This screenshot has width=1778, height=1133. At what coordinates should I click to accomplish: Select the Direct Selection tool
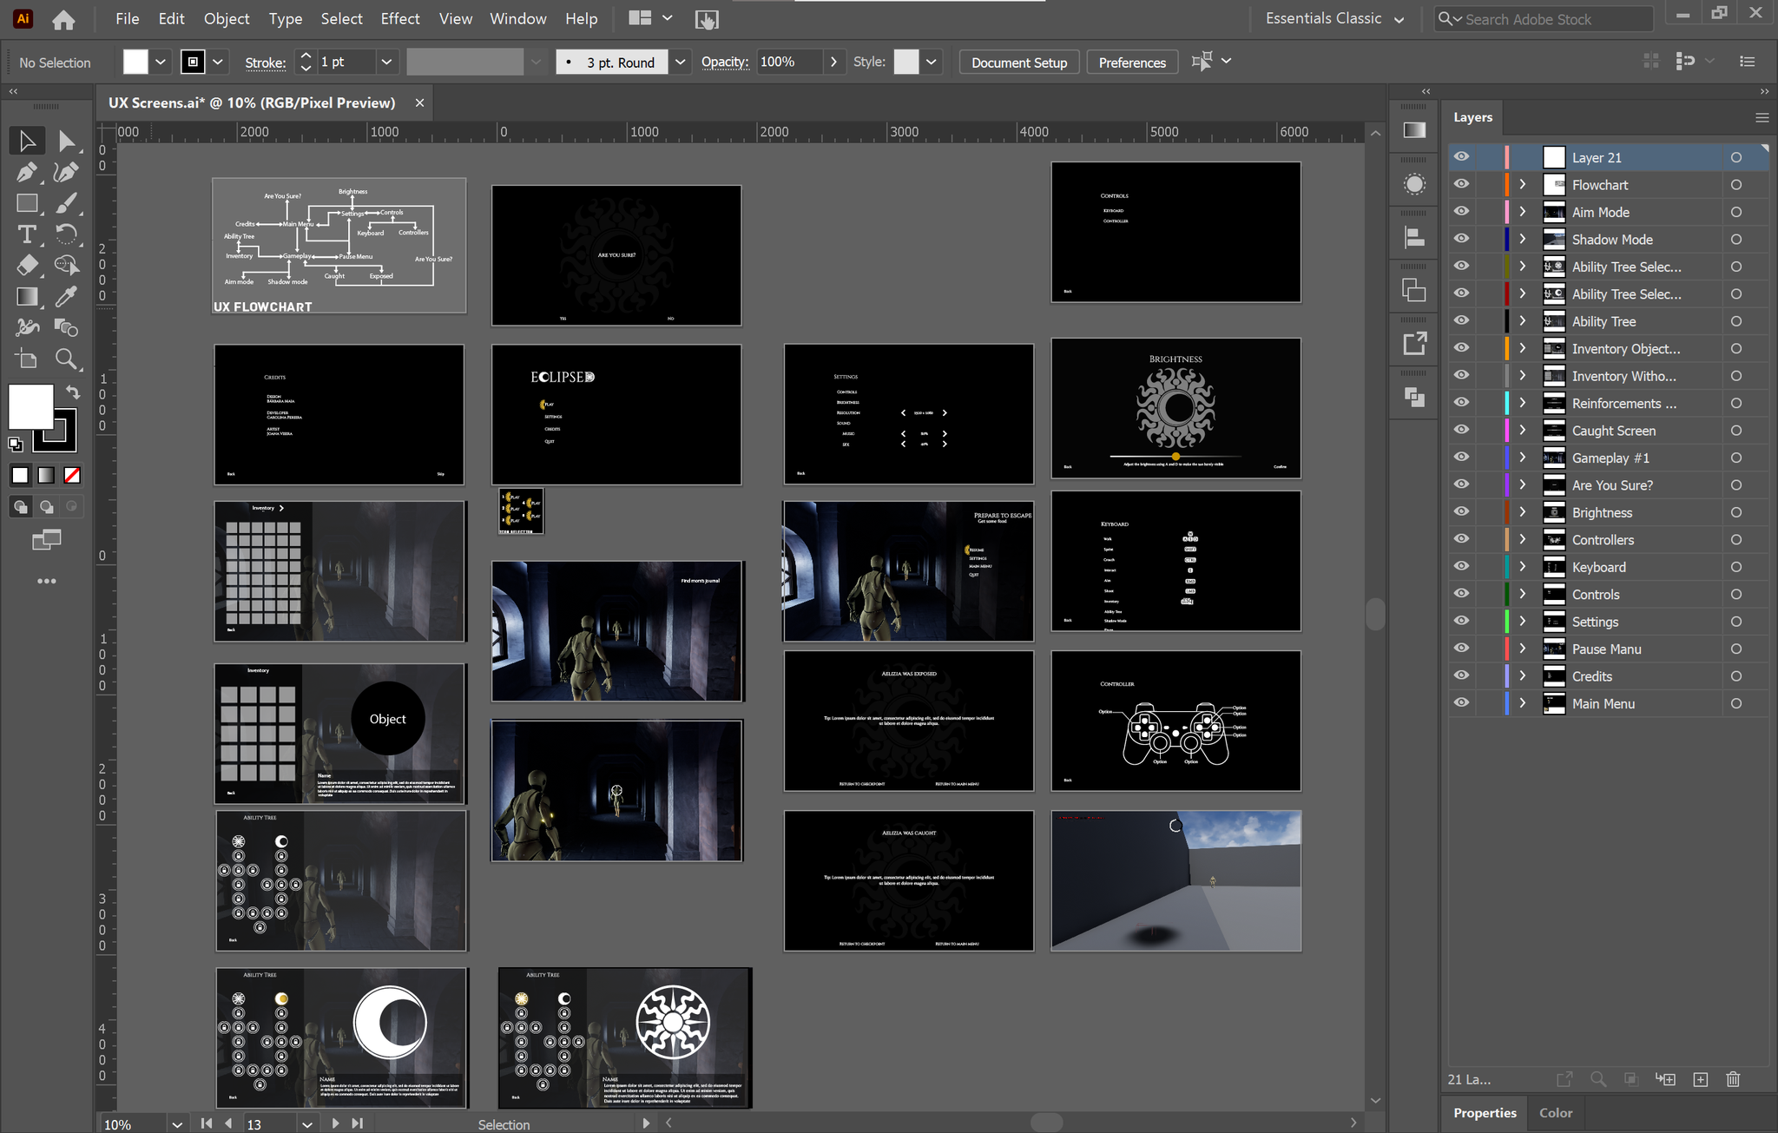click(x=66, y=141)
